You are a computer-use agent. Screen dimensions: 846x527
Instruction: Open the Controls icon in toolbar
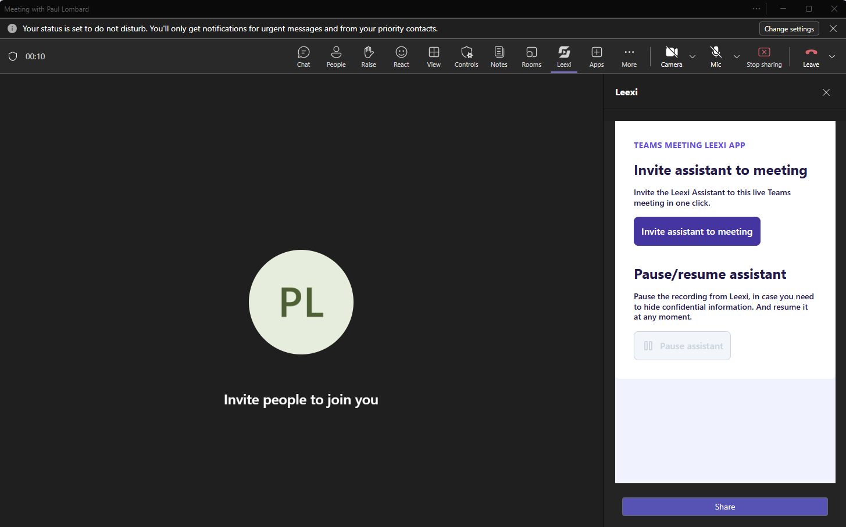pyautogui.click(x=466, y=56)
